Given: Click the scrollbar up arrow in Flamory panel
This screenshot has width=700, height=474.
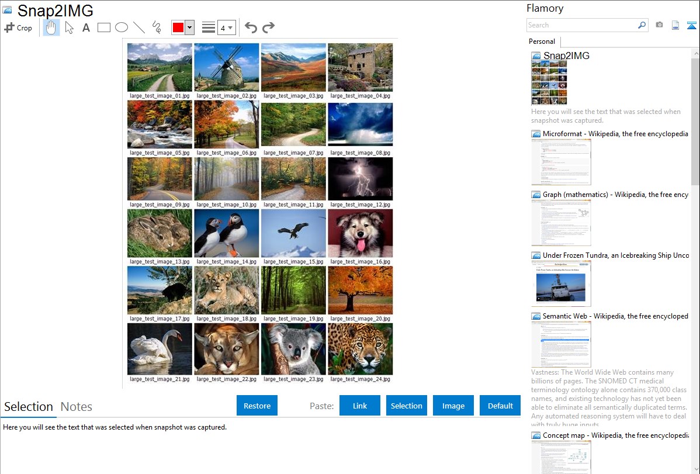Looking at the screenshot, I should coord(695,53).
